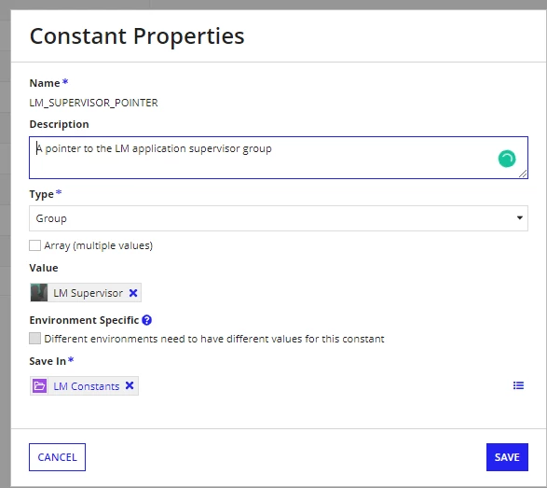Open the Type dropdown
The height and width of the screenshot is (488, 547).
(x=279, y=218)
